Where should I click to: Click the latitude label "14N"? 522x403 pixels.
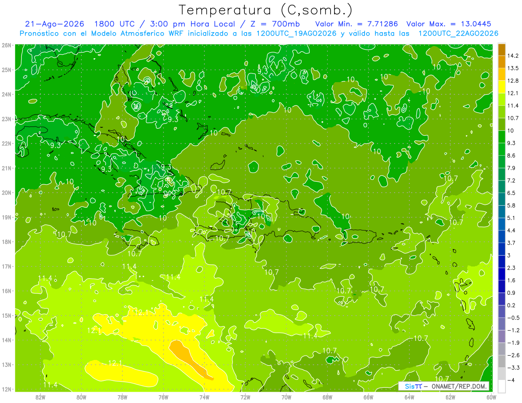[7, 340]
